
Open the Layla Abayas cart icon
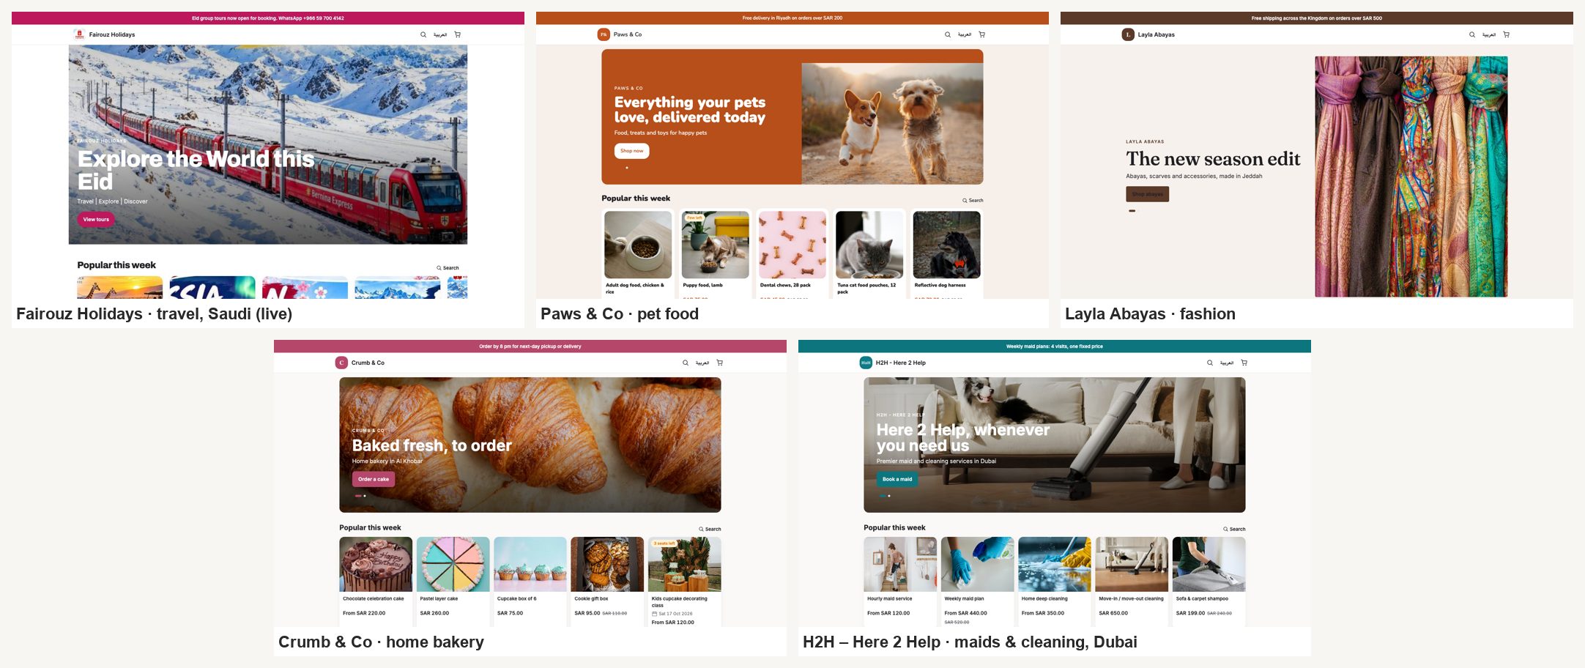pos(1507,34)
